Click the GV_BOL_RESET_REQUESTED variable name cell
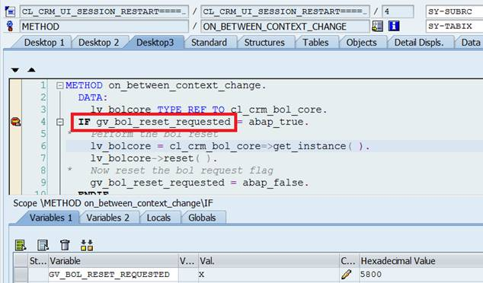 coord(113,274)
